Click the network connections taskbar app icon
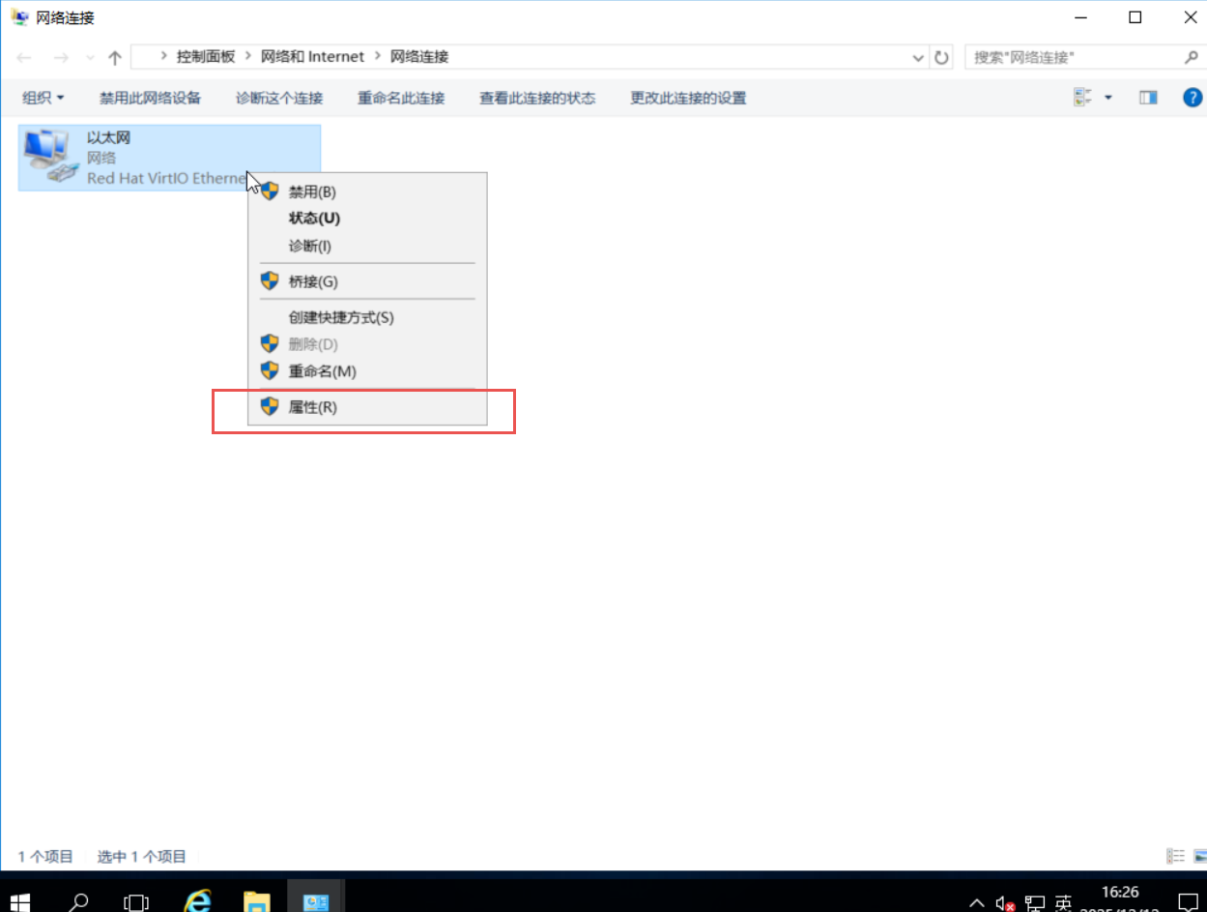The width and height of the screenshot is (1207, 912). [x=316, y=901]
